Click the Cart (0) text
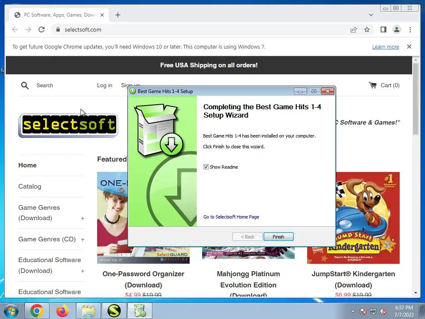 390,86
